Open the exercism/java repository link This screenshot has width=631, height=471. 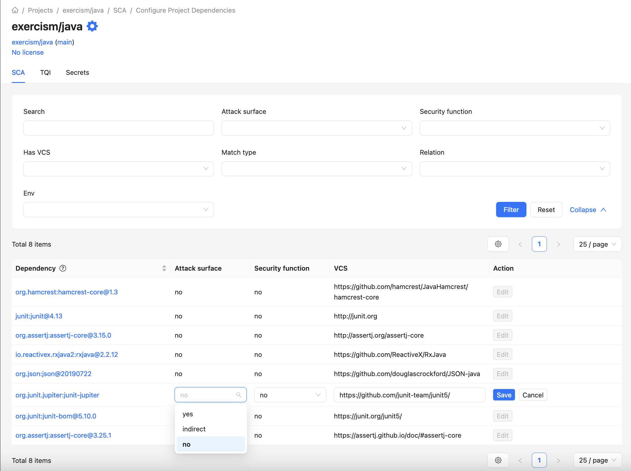coord(32,42)
